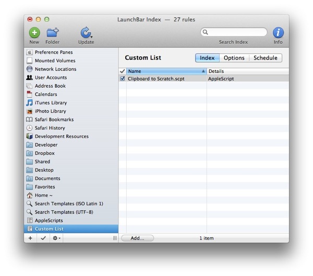This screenshot has height=276, width=313.
Task: Click the Update toolbar icon
Action: tap(86, 32)
